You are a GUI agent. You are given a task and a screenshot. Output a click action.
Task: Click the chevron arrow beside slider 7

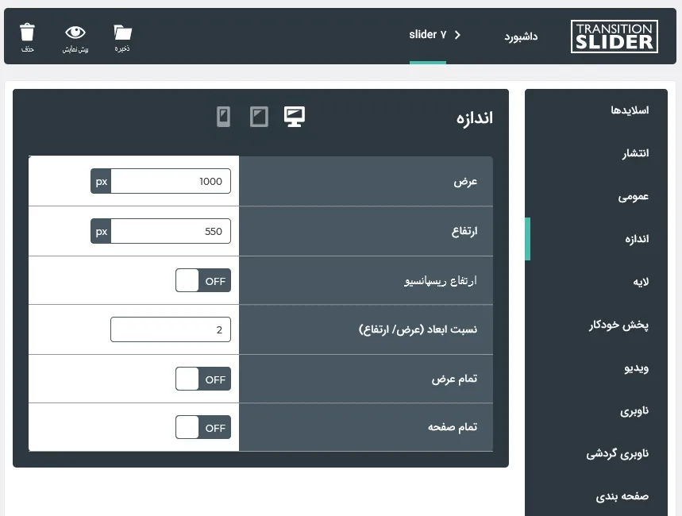pyautogui.click(x=457, y=35)
